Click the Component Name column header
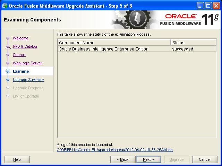 pyautogui.click(x=114, y=43)
